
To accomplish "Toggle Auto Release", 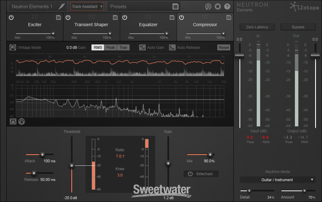I will (x=172, y=48).
